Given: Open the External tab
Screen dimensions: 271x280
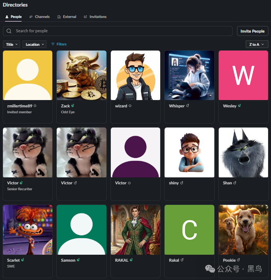Looking at the screenshot, I should 67,16.
